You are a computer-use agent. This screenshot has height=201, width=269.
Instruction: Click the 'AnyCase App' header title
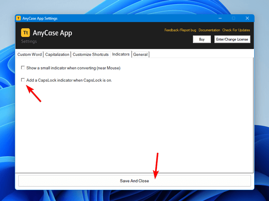[x=52, y=33]
